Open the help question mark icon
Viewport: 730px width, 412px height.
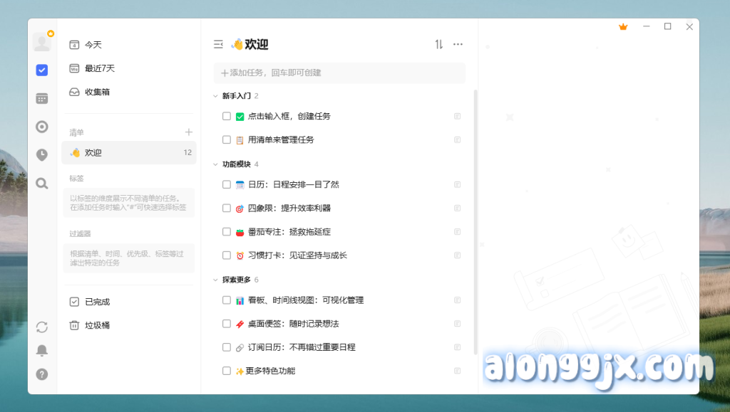pos(42,374)
